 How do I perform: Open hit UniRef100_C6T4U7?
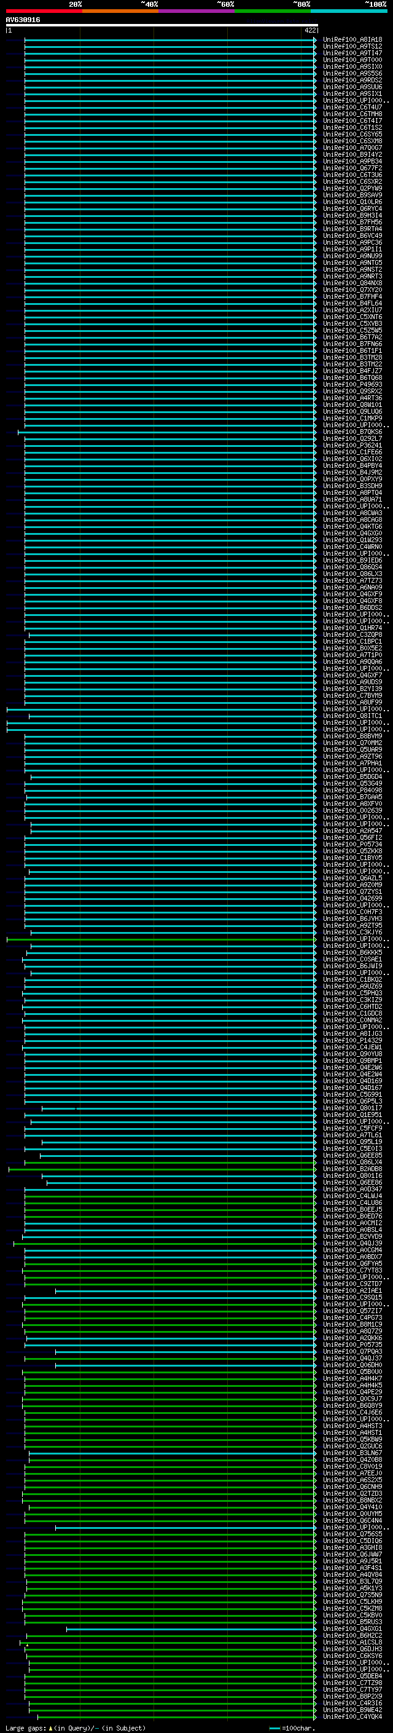tap(352, 108)
